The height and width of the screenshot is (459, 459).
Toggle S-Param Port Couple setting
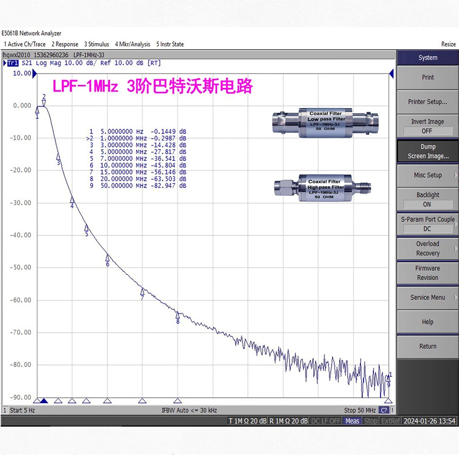click(x=427, y=224)
